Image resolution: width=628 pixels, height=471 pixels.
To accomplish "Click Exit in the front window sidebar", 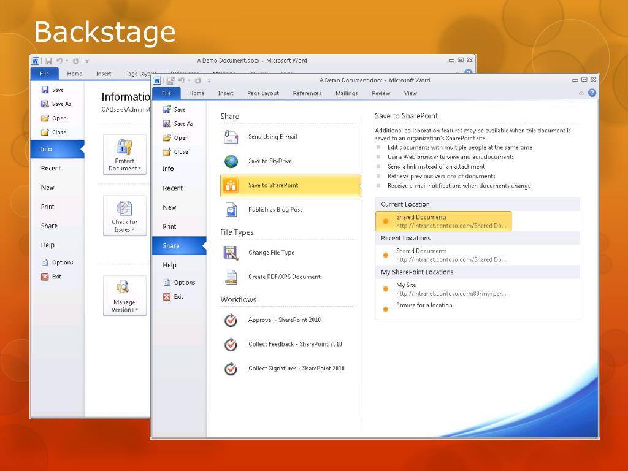I will (173, 297).
